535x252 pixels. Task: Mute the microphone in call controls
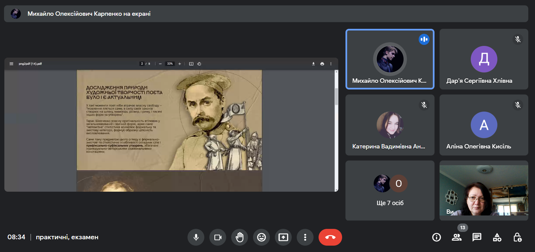coord(196,237)
